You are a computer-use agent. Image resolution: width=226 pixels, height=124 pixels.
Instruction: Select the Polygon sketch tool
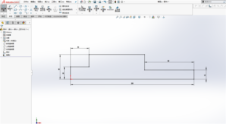pyautogui.click(x=20, y=13)
